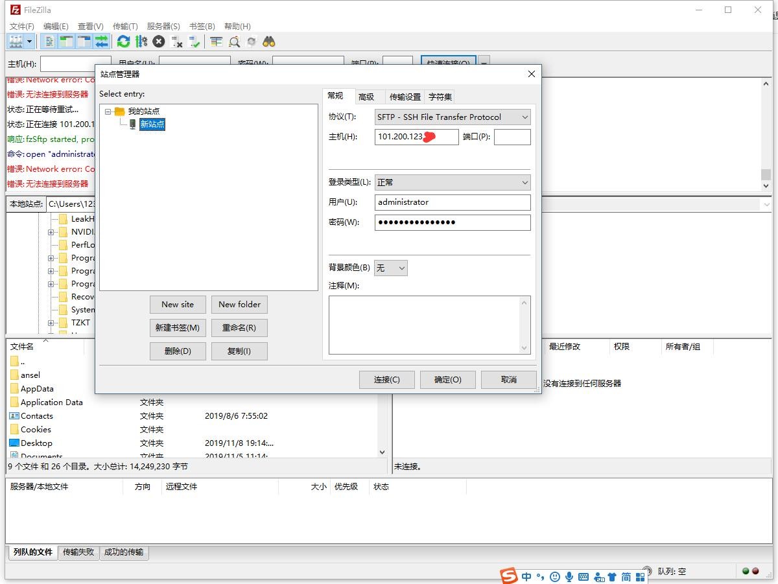Click the New site button
Viewport: 778px width, 584px height.
click(x=178, y=305)
